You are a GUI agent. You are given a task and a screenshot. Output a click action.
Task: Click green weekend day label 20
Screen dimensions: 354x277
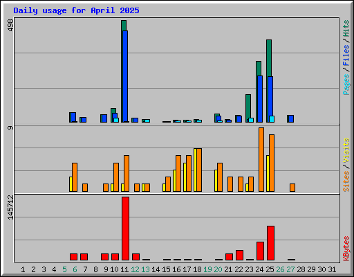pos(218,269)
